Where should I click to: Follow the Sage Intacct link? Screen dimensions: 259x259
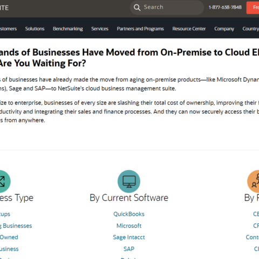(129, 237)
